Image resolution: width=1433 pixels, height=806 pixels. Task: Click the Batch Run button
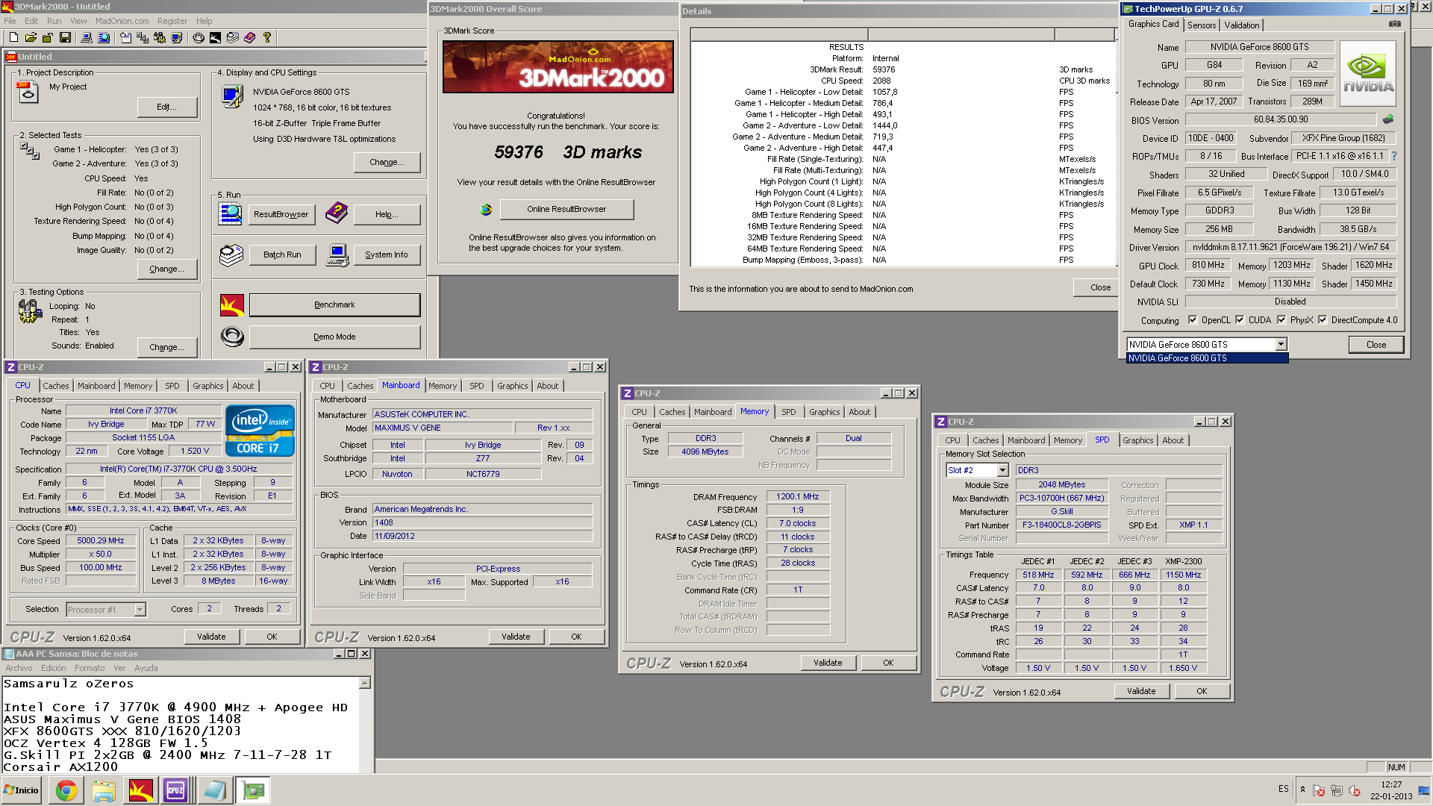click(282, 254)
